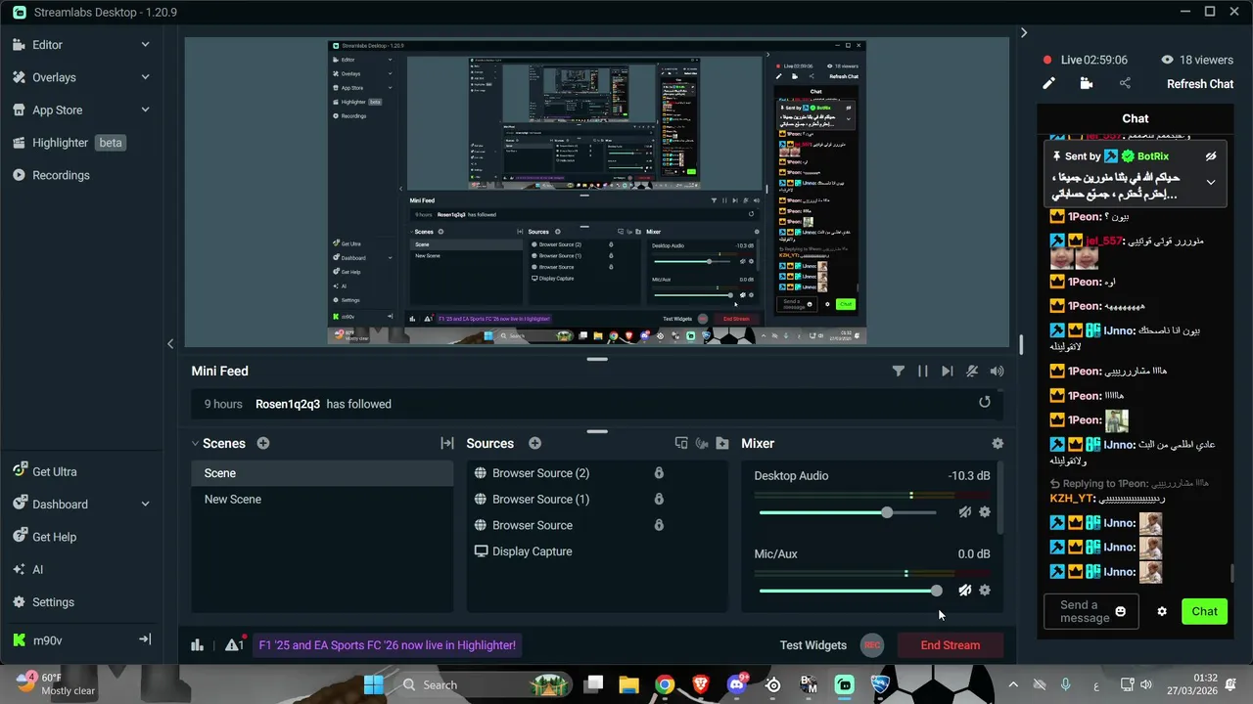This screenshot has height=704, width=1253.
Task: Click Test Widgets
Action: 812,644
